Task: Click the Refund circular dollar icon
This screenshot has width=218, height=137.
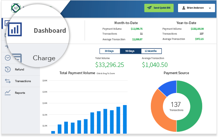Action: [8, 69]
